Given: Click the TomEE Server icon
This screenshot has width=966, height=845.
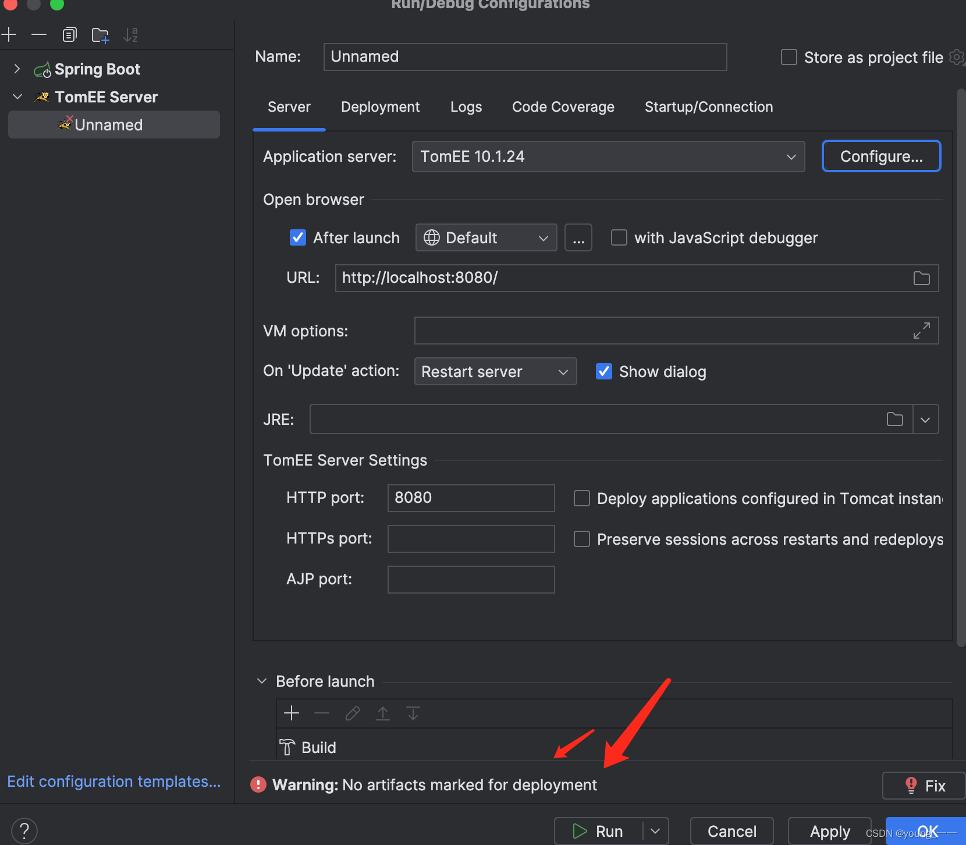Looking at the screenshot, I should 42,97.
